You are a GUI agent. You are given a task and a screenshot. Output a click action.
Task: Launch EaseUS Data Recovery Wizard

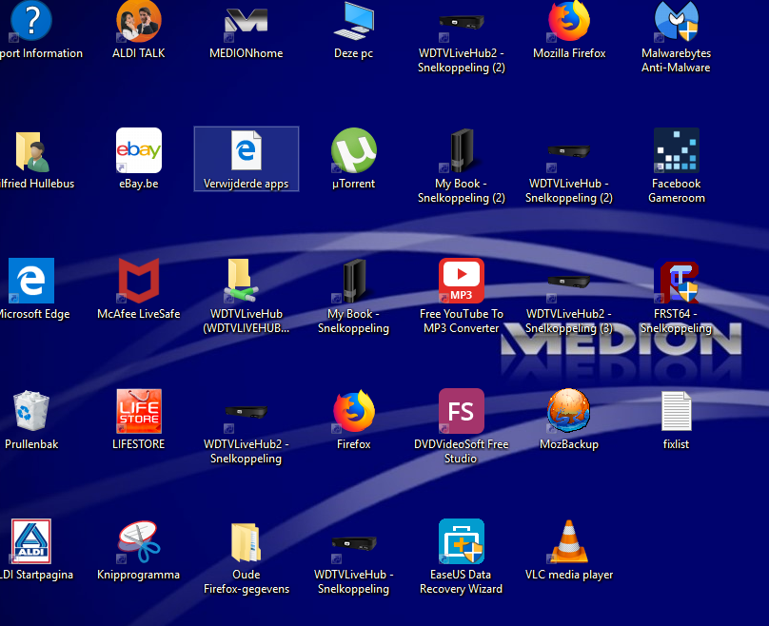(x=461, y=541)
